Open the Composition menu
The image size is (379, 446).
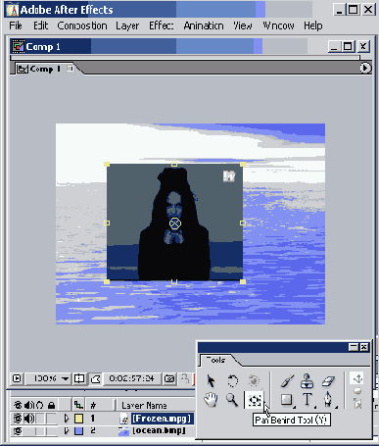[x=82, y=25]
